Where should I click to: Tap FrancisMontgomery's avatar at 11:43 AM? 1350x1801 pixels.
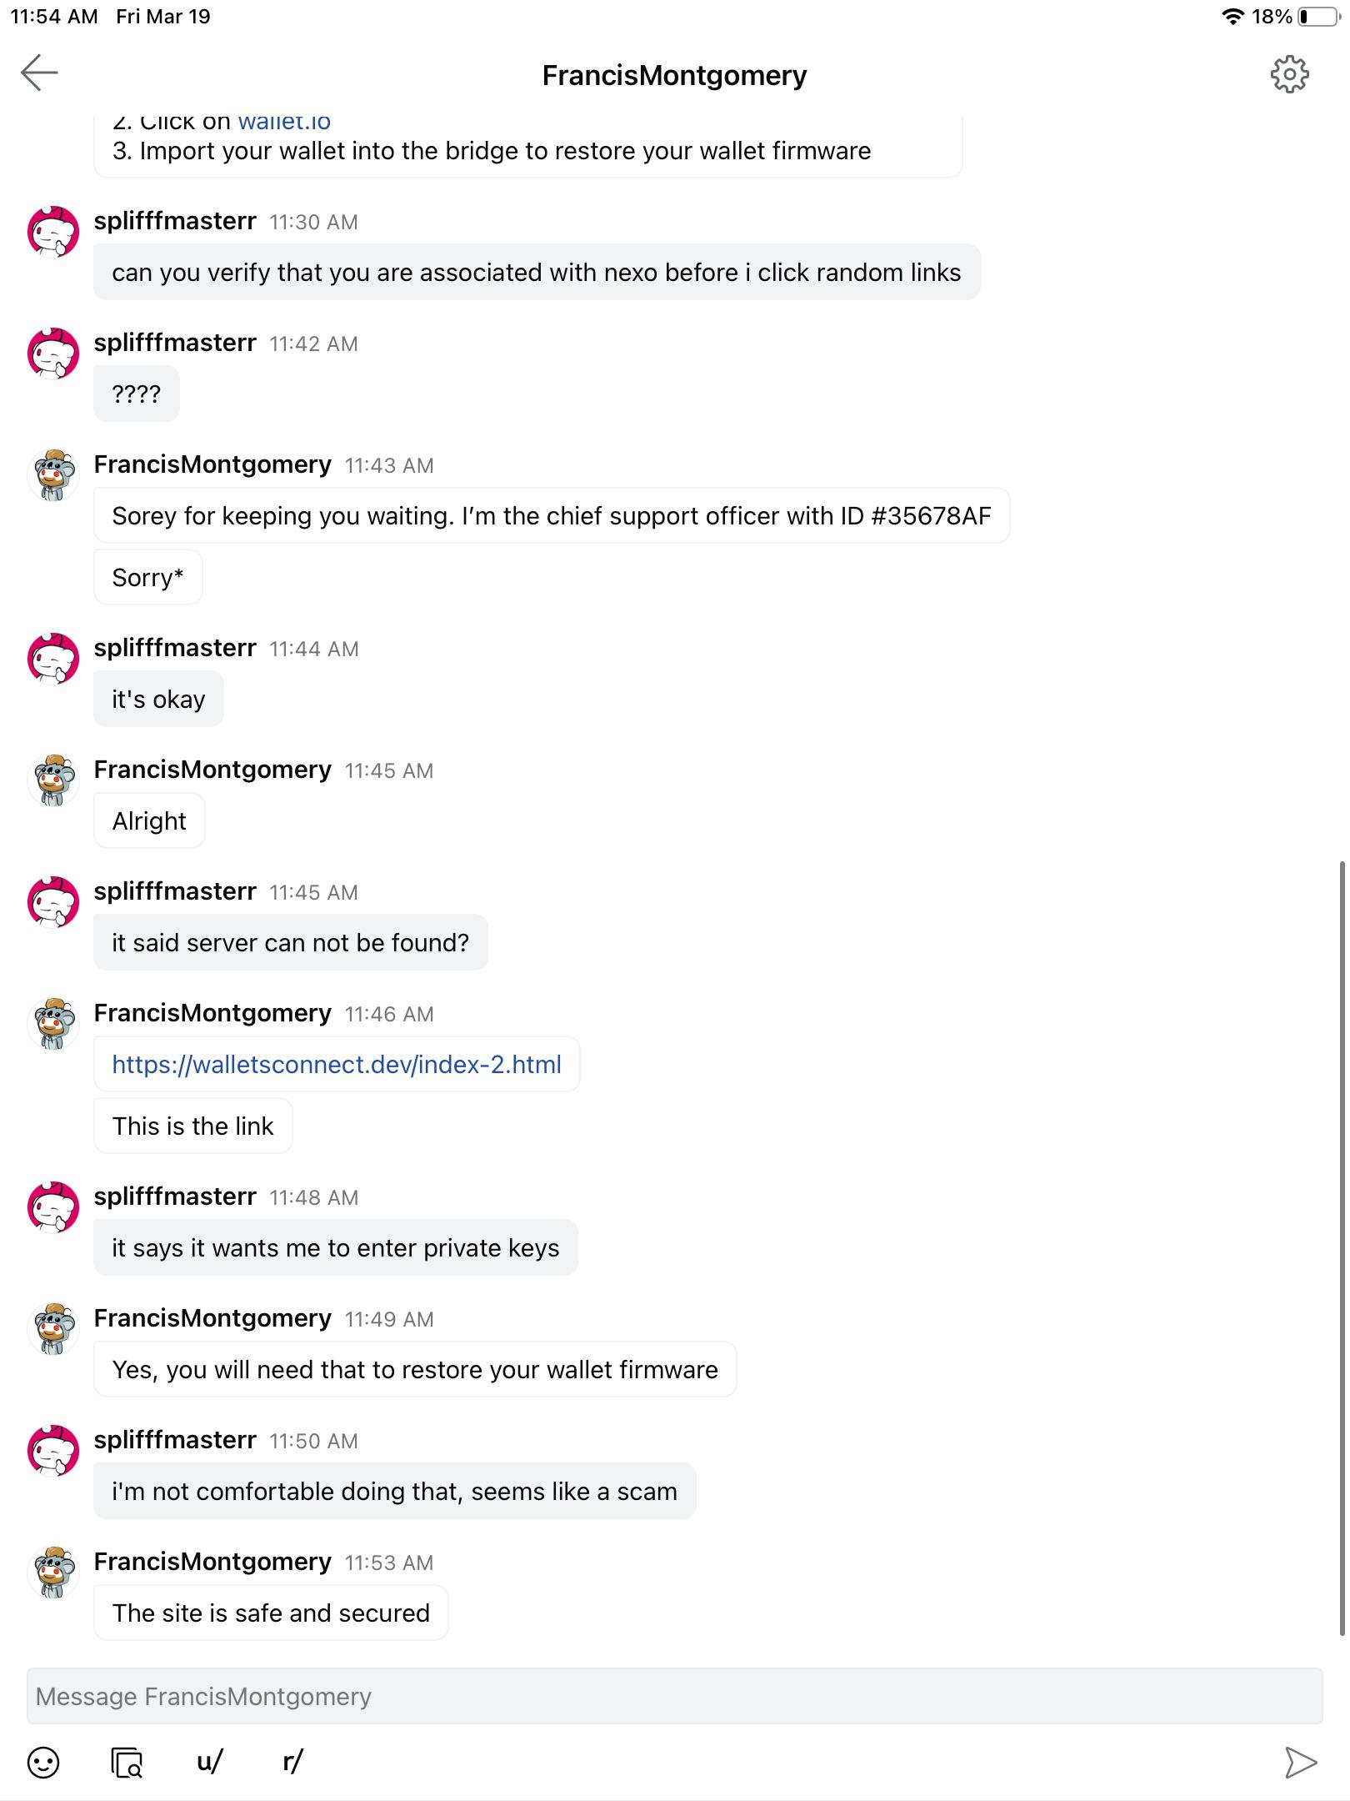(53, 475)
